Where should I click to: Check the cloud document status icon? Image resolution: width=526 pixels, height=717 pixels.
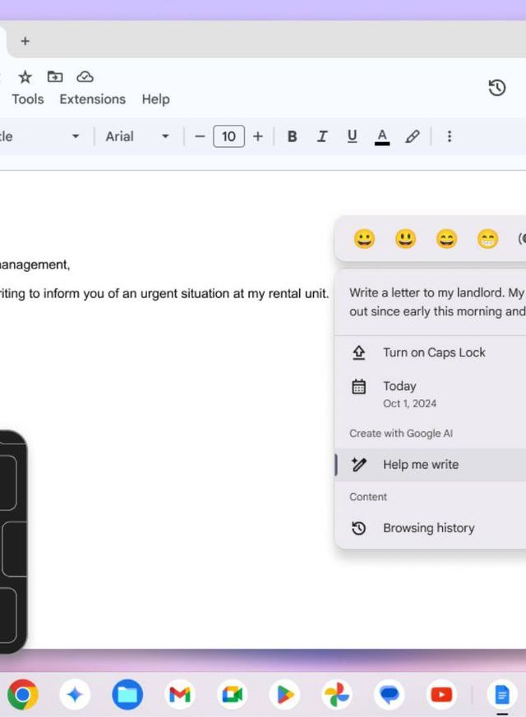85,76
